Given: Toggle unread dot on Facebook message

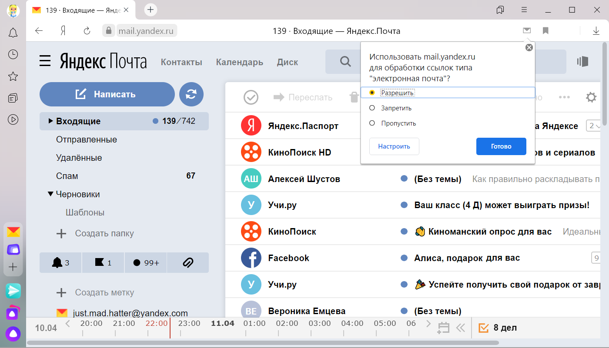Looking at the screenshot, I should pos(404,258).
